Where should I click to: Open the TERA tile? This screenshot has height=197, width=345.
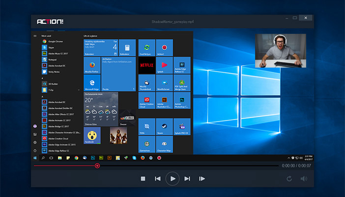coord(147,126)
